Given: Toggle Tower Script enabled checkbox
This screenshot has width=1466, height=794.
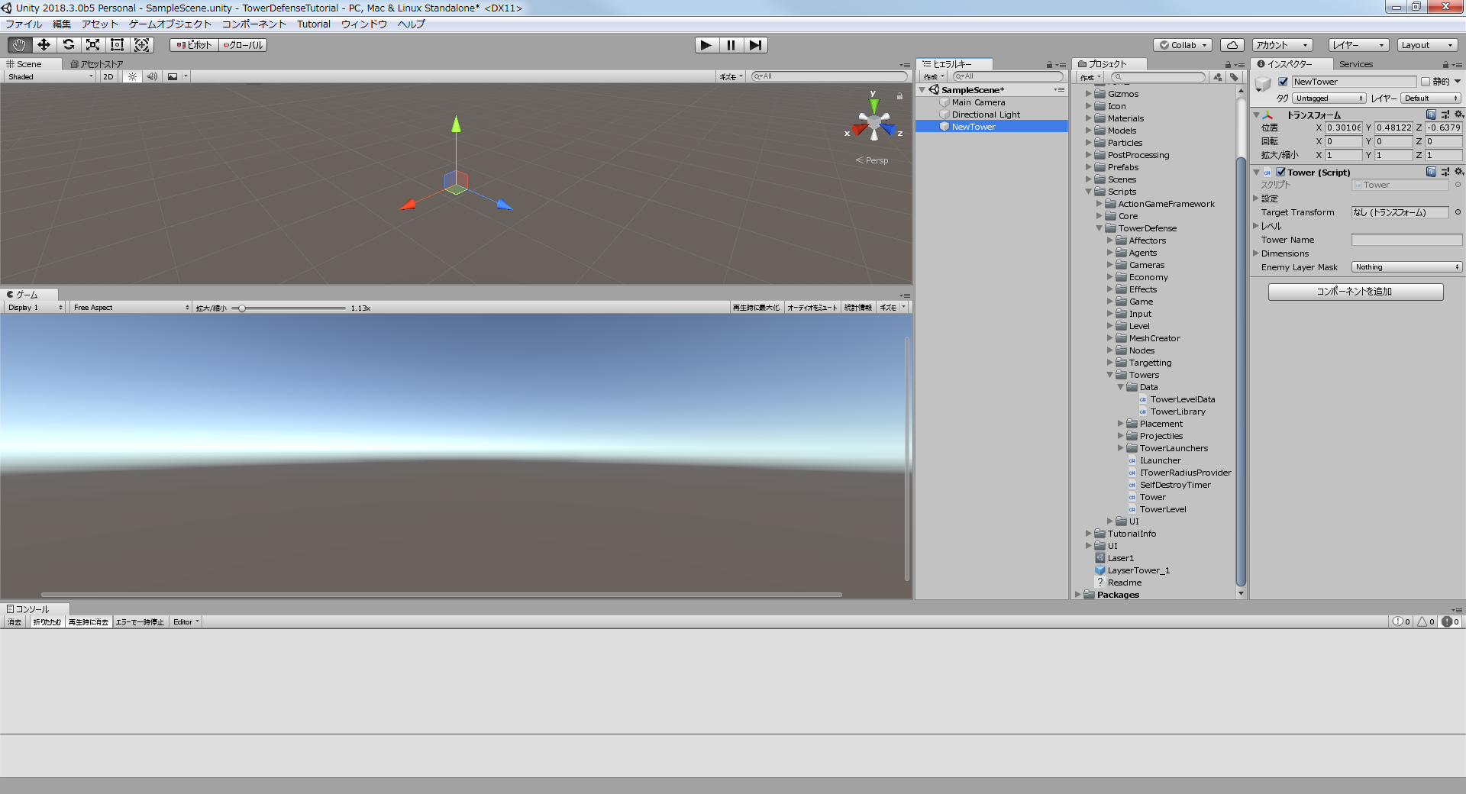Looking at the screenshot, I should click(1280, 172).
